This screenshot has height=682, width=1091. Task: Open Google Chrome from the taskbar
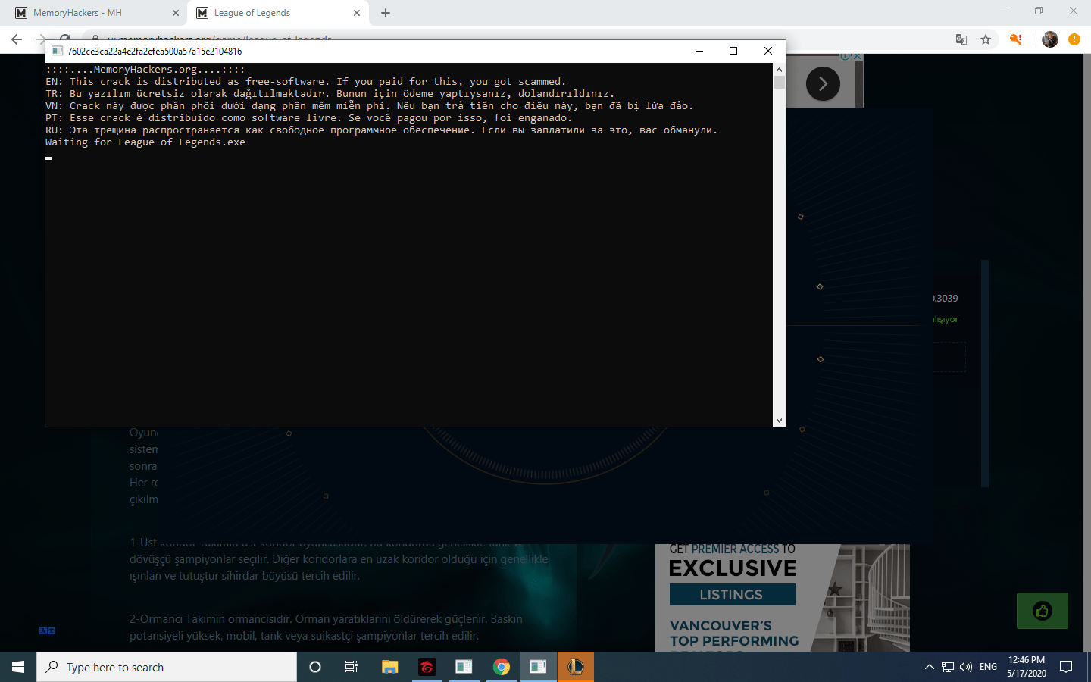[501, 667]
